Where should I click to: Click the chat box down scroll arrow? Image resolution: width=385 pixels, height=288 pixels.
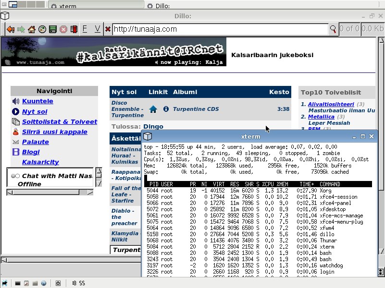(x=99, y=183)
